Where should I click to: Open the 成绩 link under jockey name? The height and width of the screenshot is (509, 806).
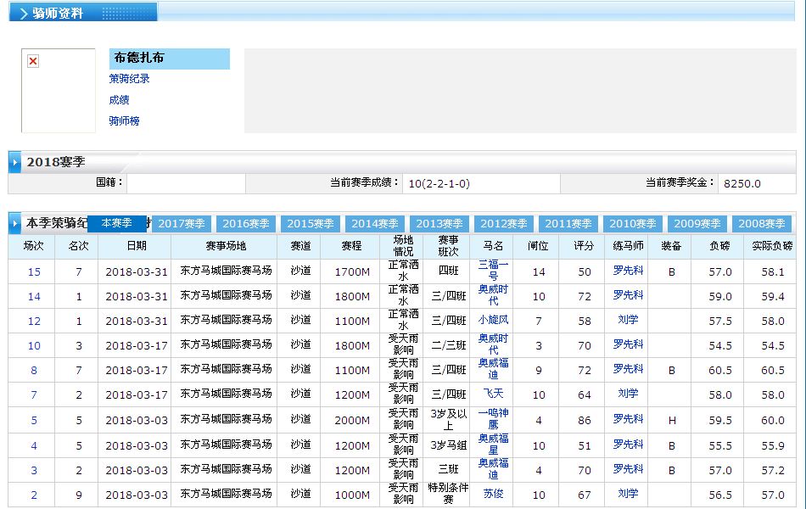tap(119, 100)
